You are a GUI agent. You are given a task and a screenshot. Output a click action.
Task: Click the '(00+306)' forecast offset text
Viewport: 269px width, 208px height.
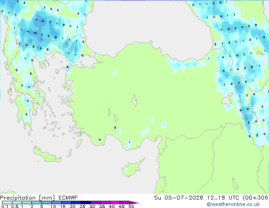pyautogui.click(x=256, y=198)
